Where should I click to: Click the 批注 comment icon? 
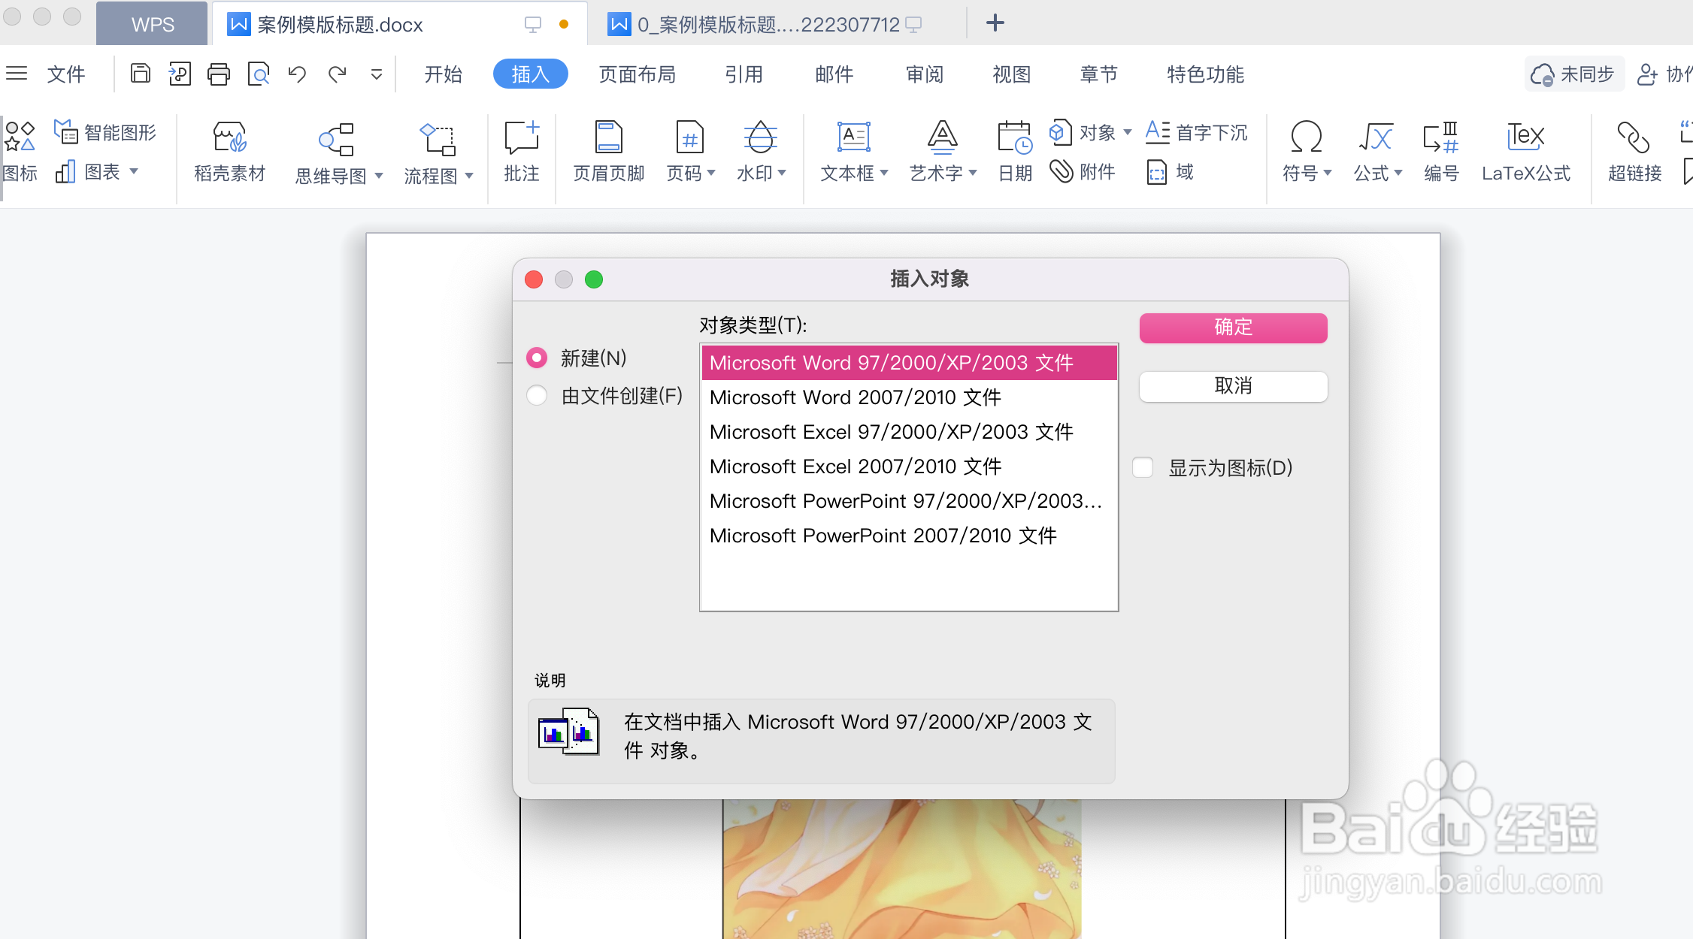click(522, 137)
